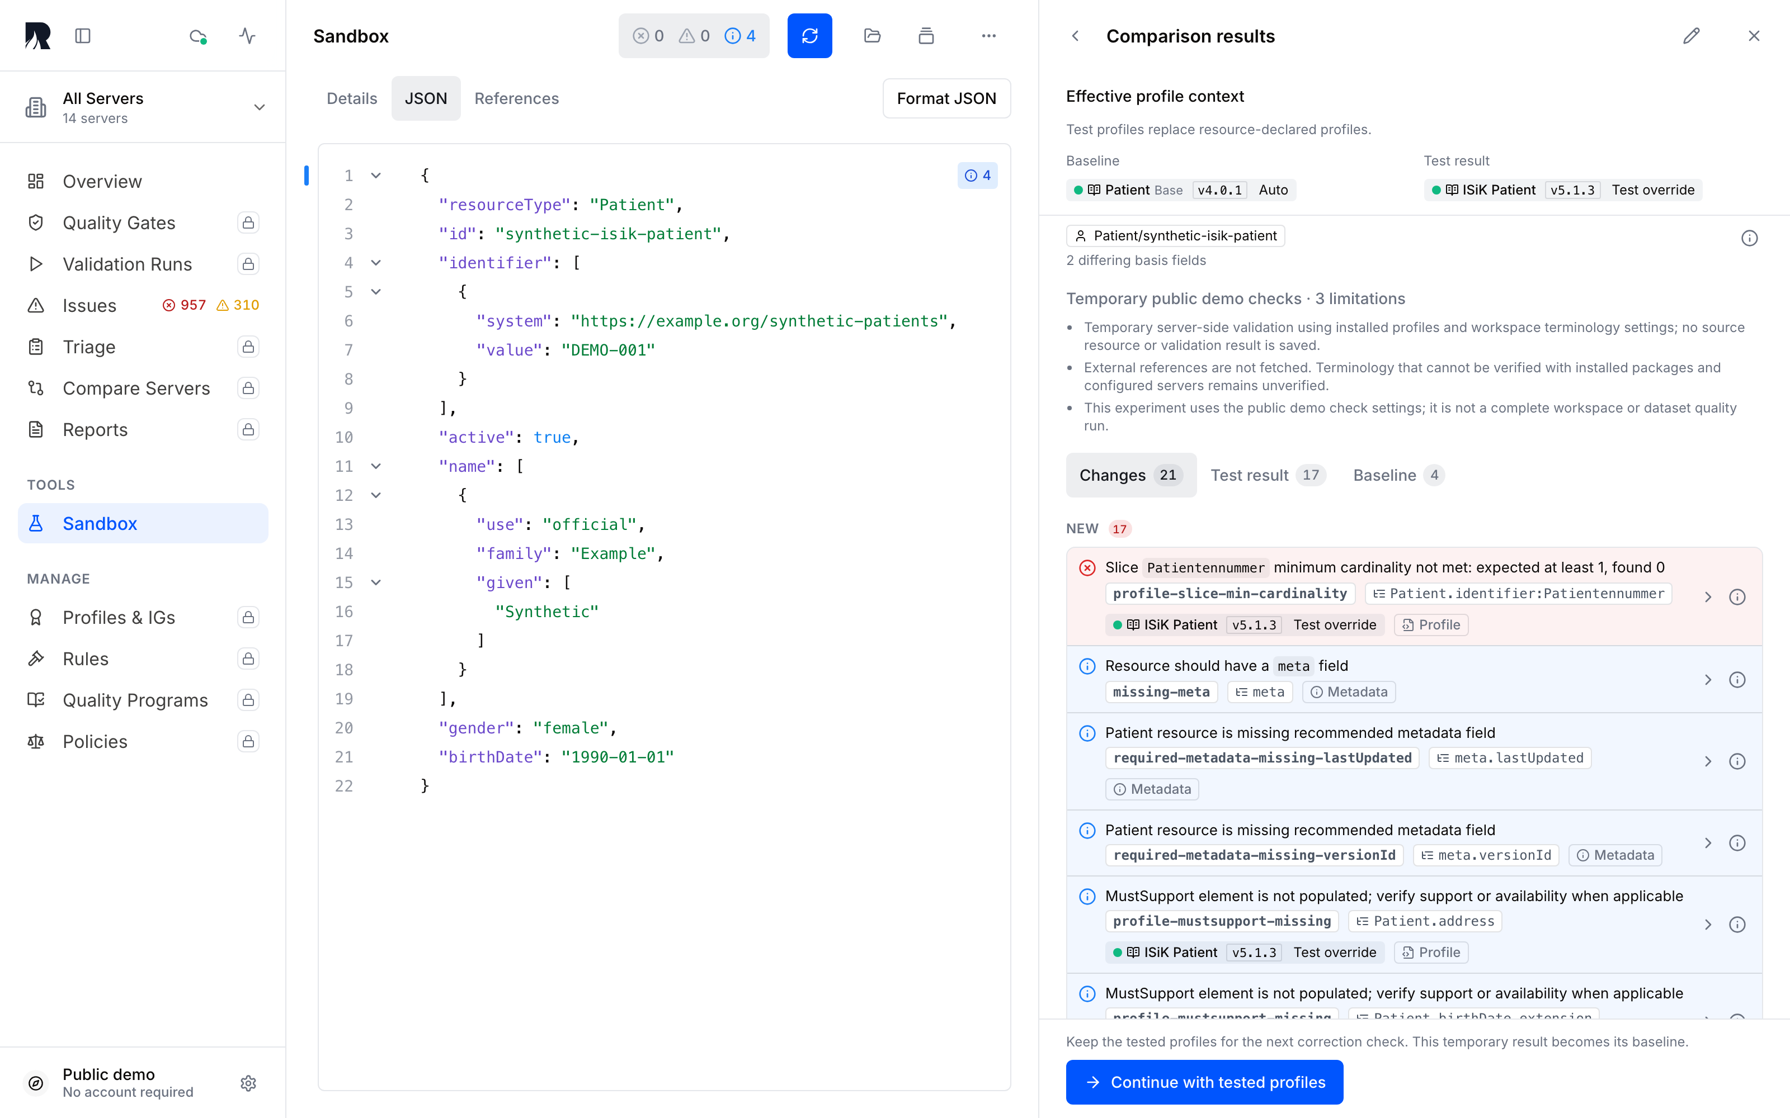
Task: Open the activity pulse icon
Action: pyautogui.click(x=248, y=35)
